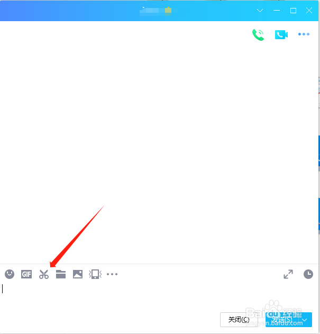Image resolution: width=320 pixels, height=334 pixels.
Task: Open more chat options at top right
Action: click(x=304, y=34)
